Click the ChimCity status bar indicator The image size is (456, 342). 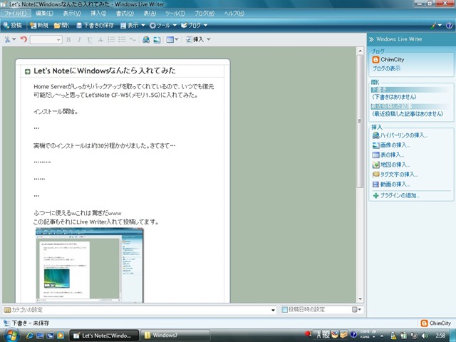pyautogui.click(x=435, y=323)
